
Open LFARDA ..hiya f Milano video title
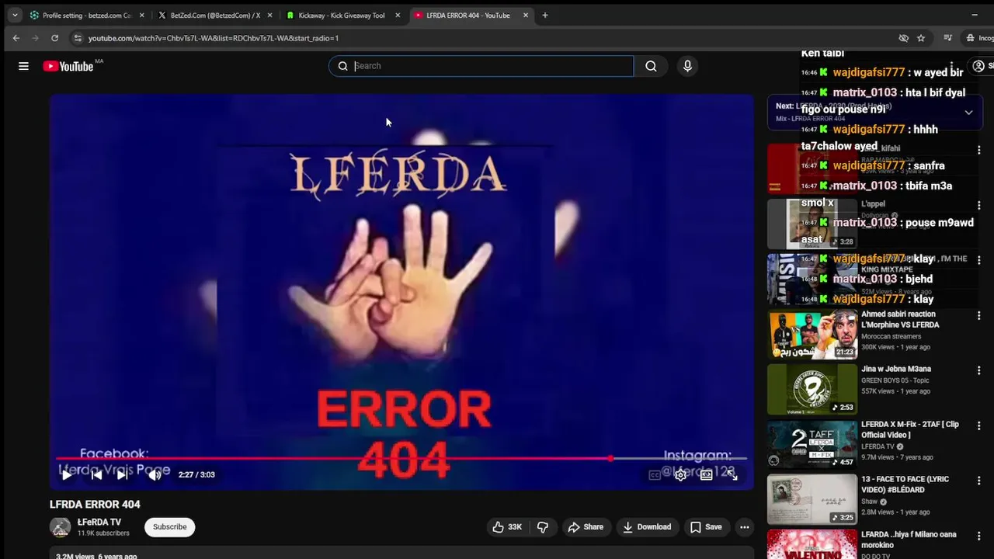(909, 540)
